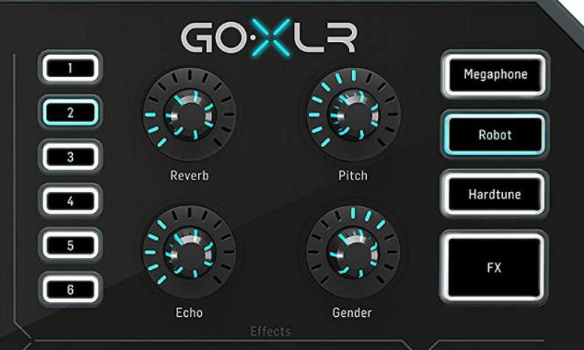Click the Reverb knob

(x=189, y=115)
